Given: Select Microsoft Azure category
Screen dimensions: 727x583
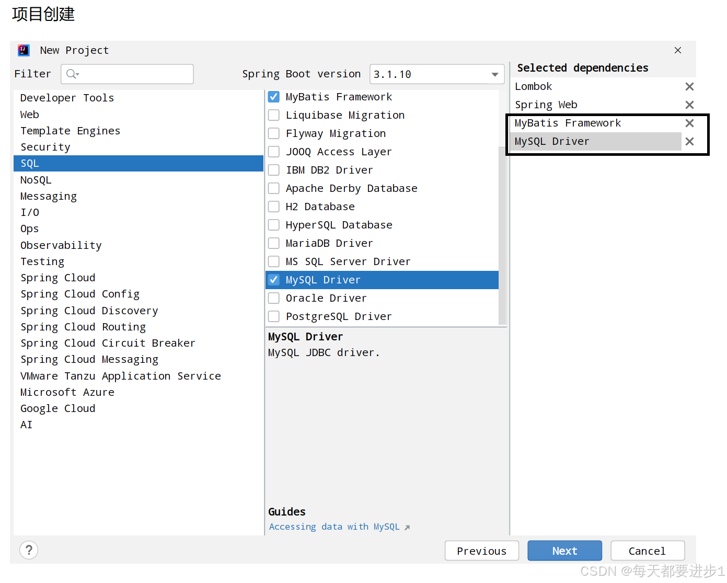Looking at the screenshot, I should 139,392.
